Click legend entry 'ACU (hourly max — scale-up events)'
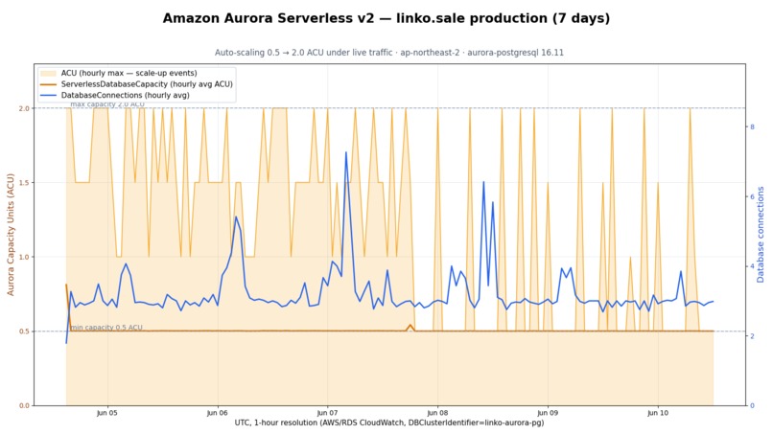The height and width of the screenshot is (434, 773). pos(129,73)
